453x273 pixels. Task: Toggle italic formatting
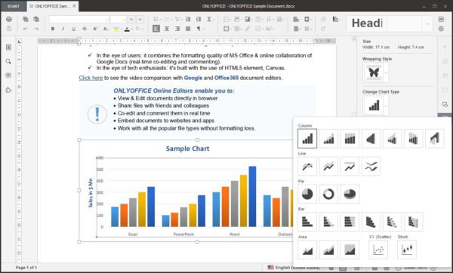[63, 29]
